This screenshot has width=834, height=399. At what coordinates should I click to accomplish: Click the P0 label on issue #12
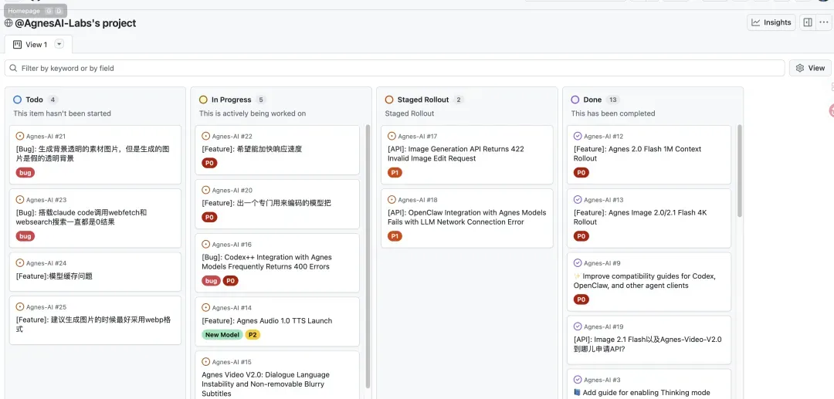point(581,173)
